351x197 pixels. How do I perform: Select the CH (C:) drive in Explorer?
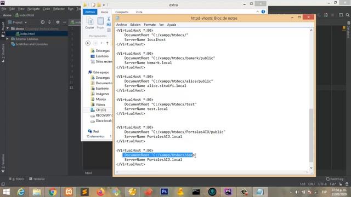pyautogui.click(x=98, y=110)
